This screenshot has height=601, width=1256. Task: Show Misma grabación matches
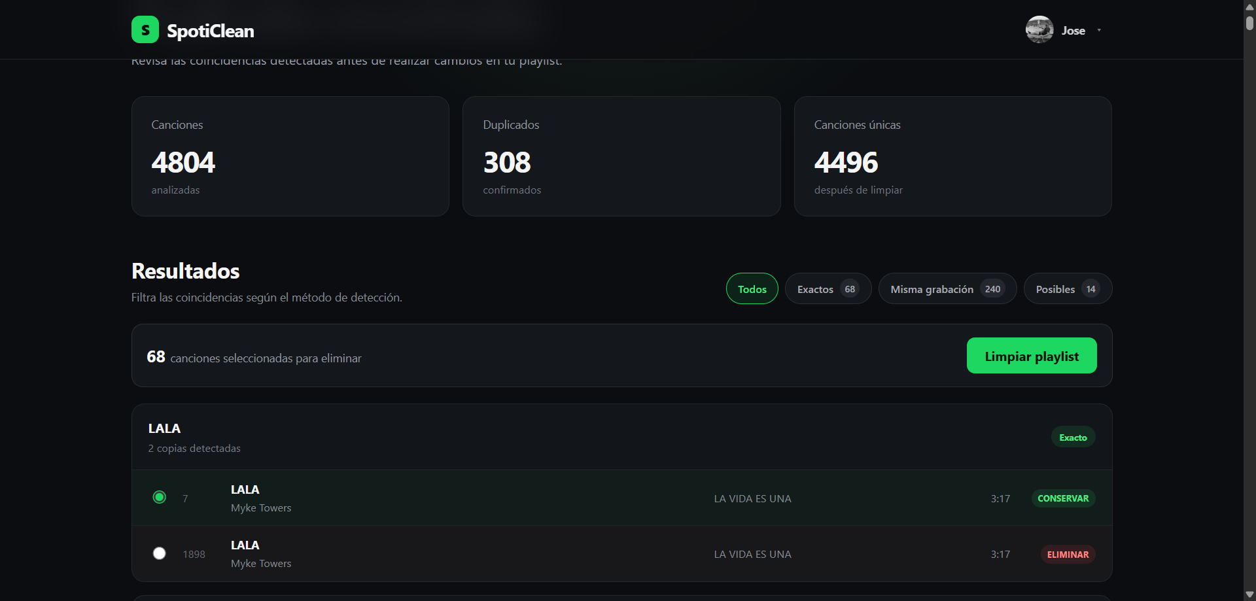coord(947,288)
